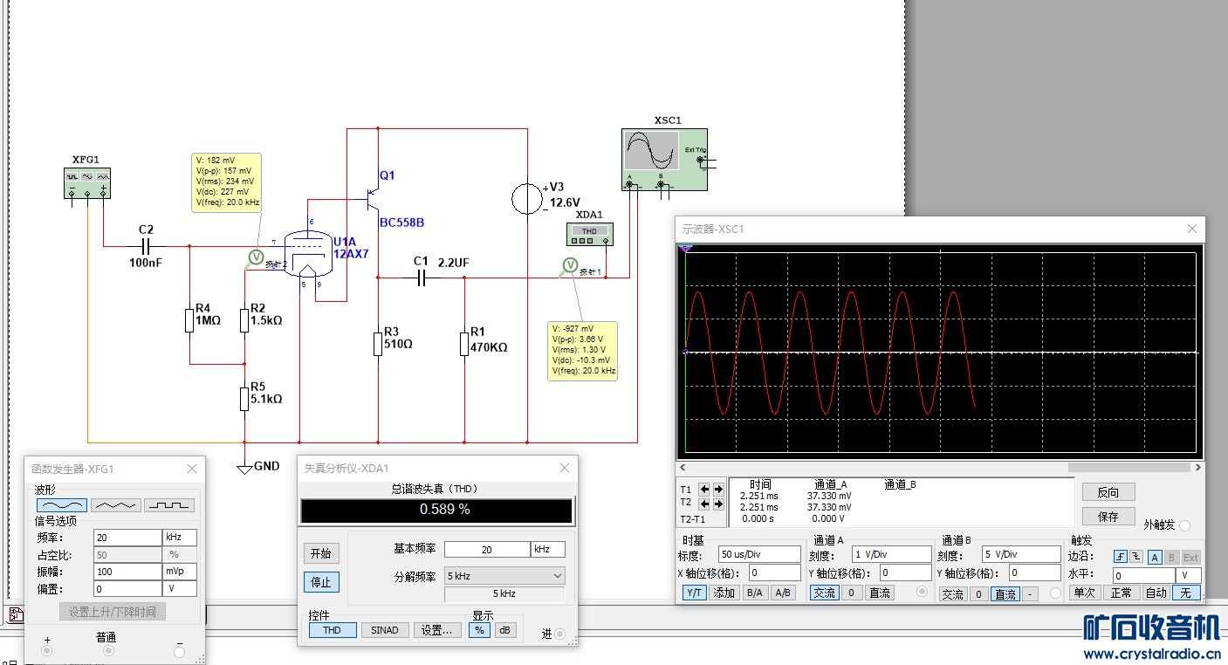Click the timebase 标度 50 us/Div field
The width and height of the screenshot is (1228, 665).
point(759,554)
